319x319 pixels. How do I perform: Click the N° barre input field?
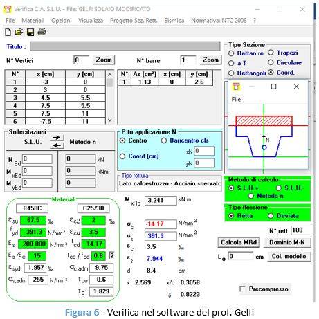tap(188, 60)
